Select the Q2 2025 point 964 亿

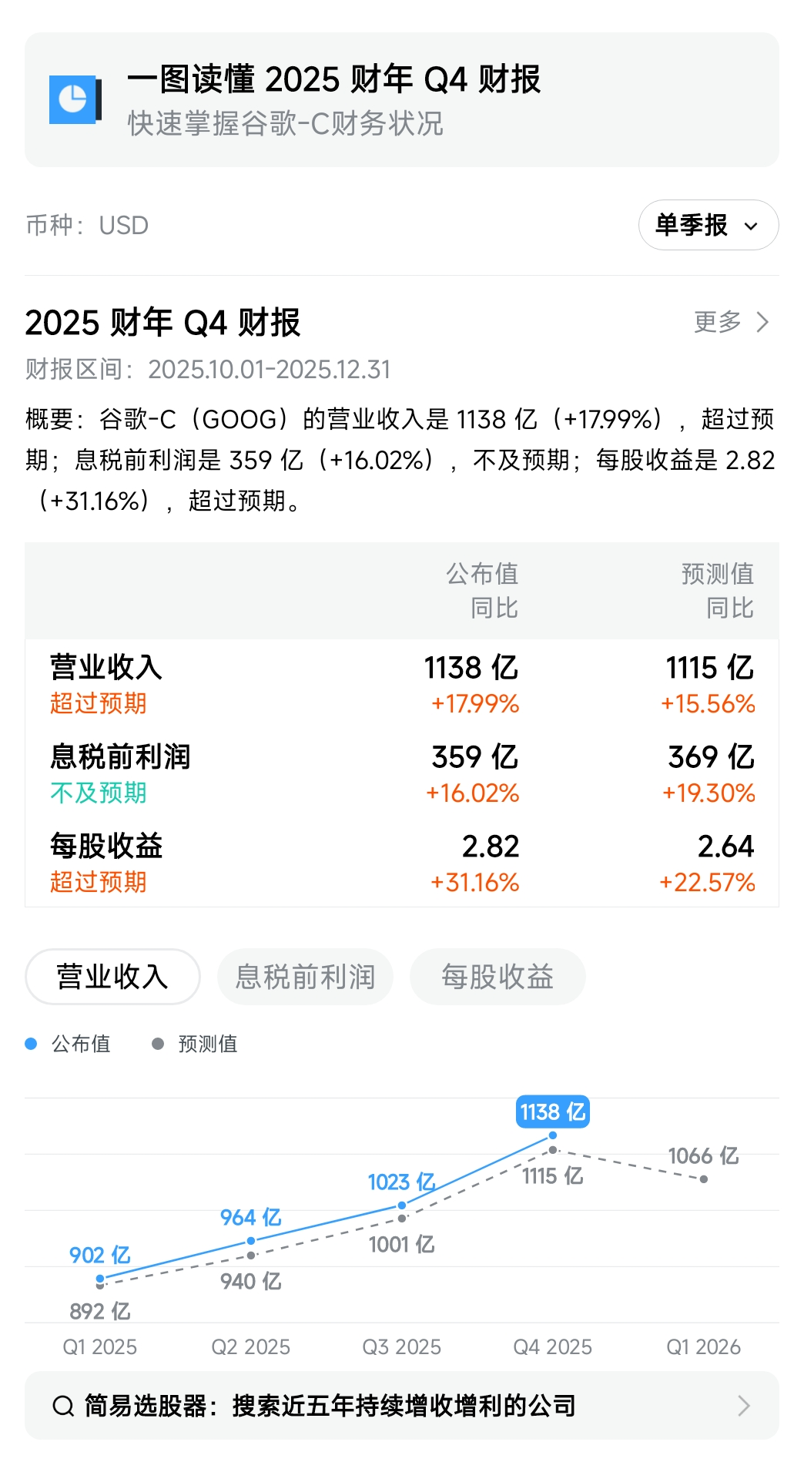pos(251,1241)
